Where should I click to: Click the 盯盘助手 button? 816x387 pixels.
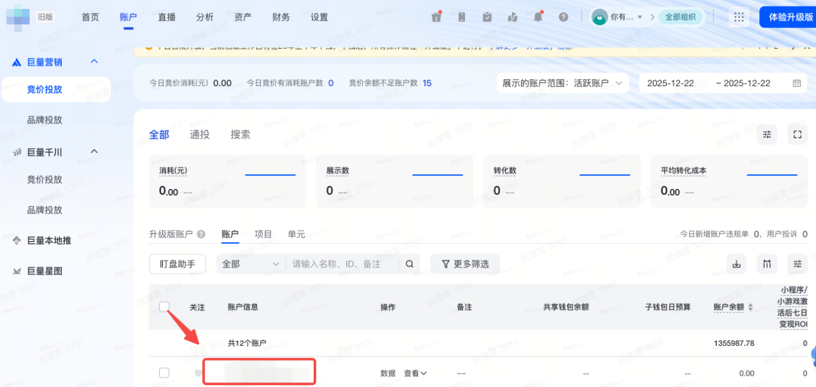[177, 264]
